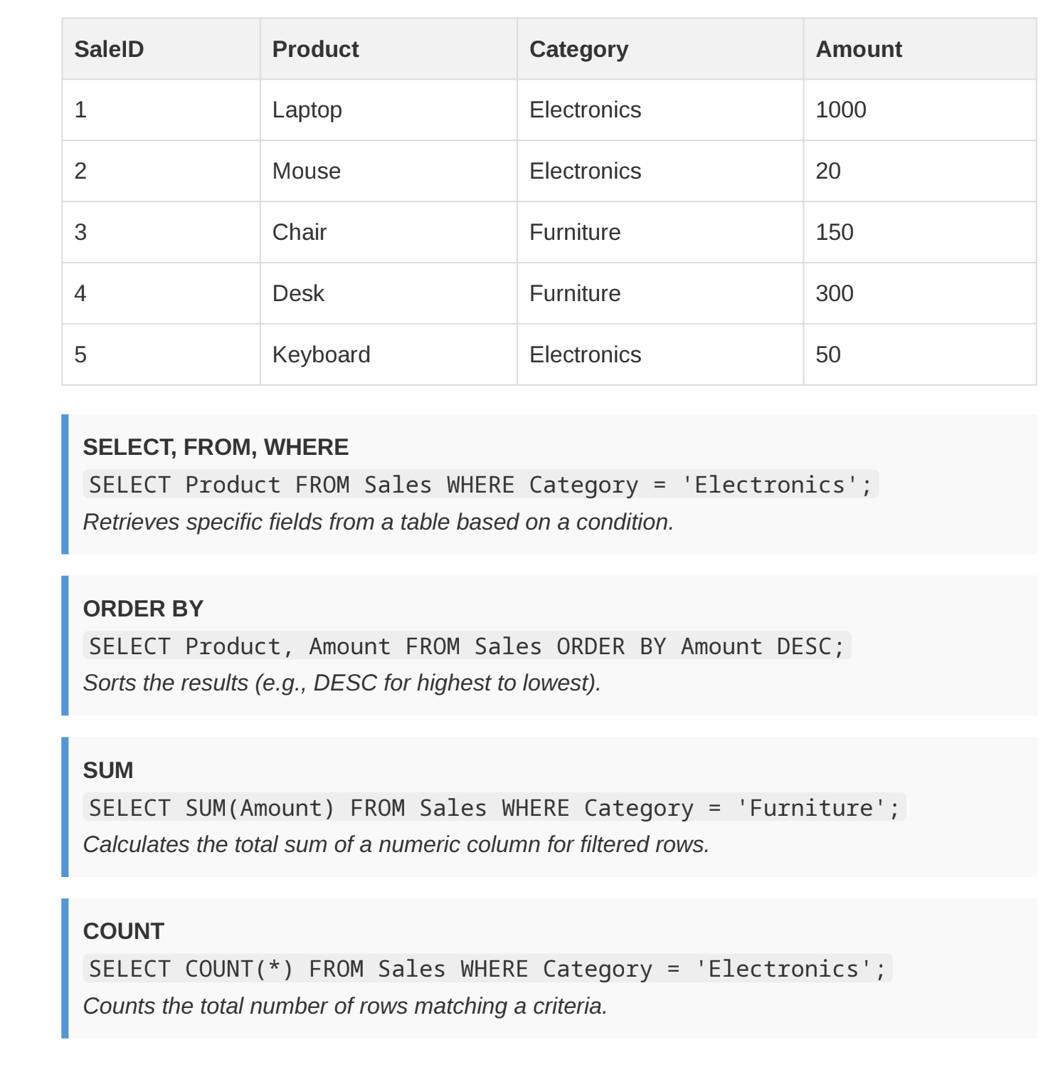This screenshot has width=1063, height=1092.
Task: Click the 300 amount cell
Action: (x=919, y=293)
